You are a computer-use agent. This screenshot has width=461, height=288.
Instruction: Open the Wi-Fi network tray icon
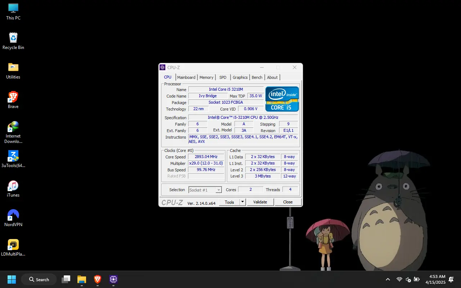click(x=399, y=279)
